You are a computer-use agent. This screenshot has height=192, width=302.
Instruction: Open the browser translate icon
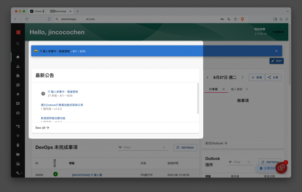click(229, 19)
